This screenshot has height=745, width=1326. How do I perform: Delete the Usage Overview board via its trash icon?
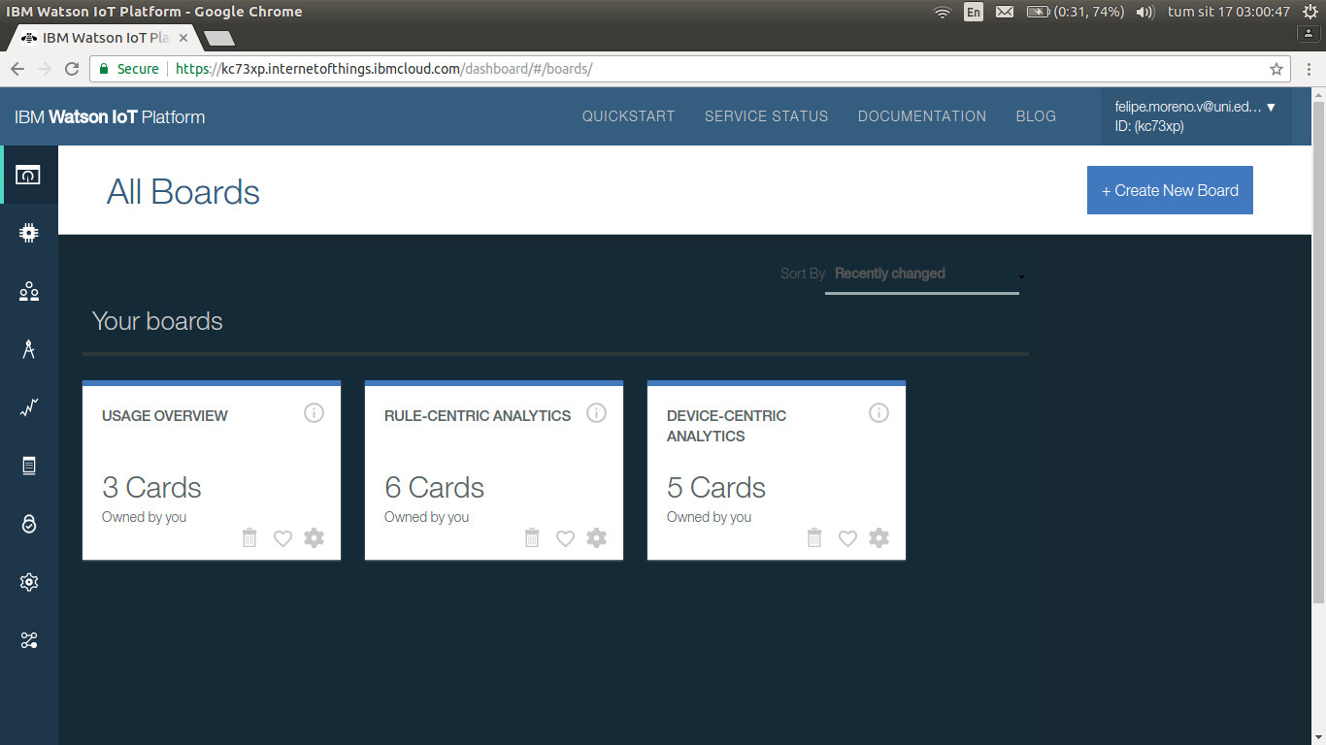249,537
